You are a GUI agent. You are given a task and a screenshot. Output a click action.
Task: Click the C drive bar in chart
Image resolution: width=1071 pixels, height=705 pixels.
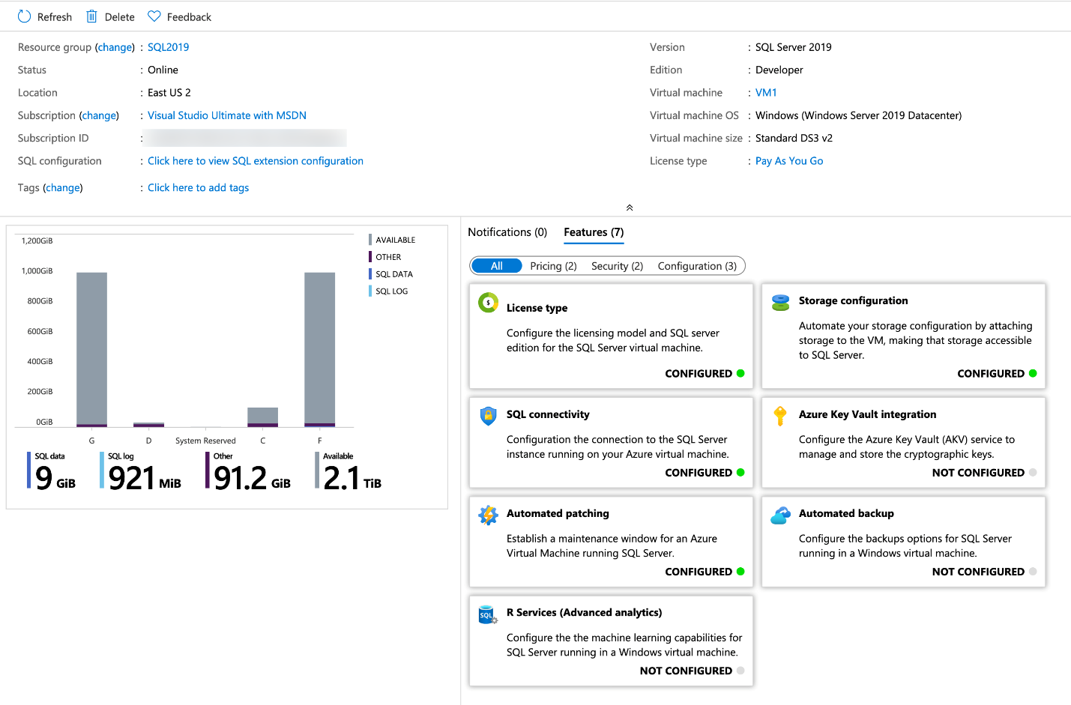[263, 417]
